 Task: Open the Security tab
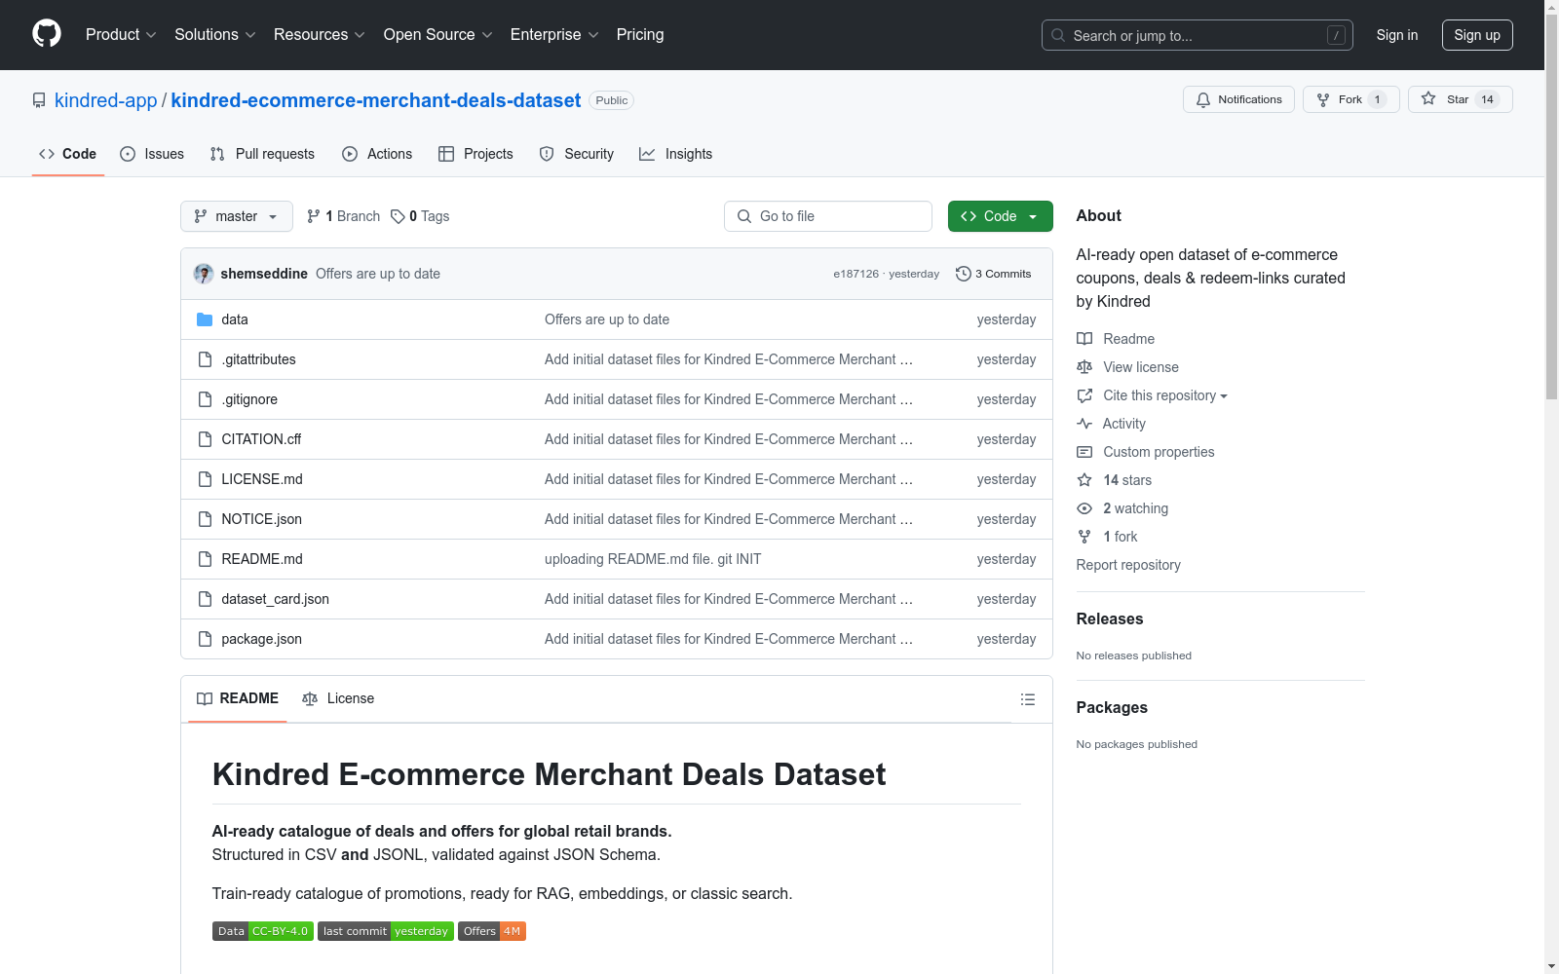(577, 154)
